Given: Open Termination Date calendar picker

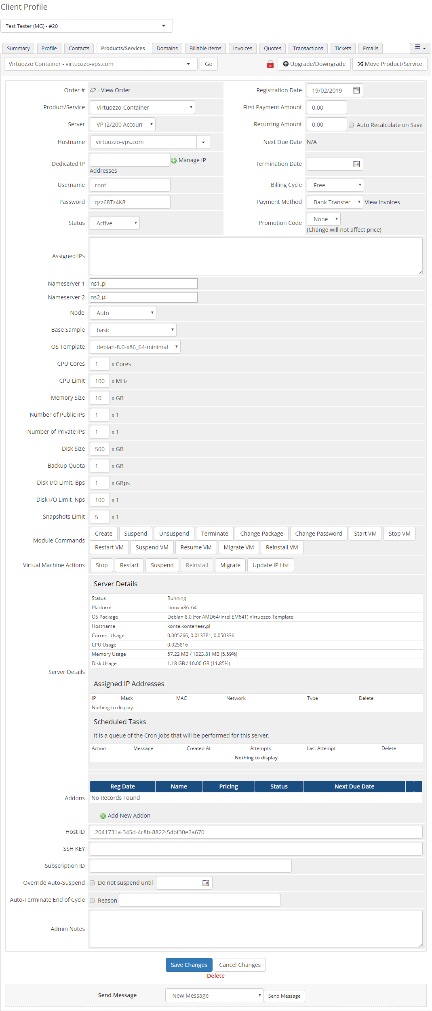Looking at the screenshot, I should click(356, 164).
